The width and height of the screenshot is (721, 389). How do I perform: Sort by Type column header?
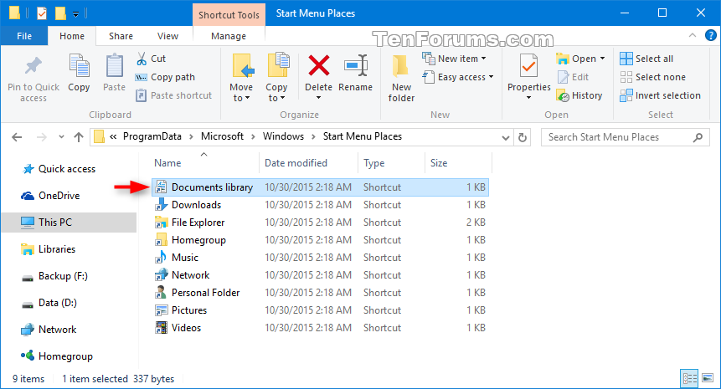pos(391,163)
